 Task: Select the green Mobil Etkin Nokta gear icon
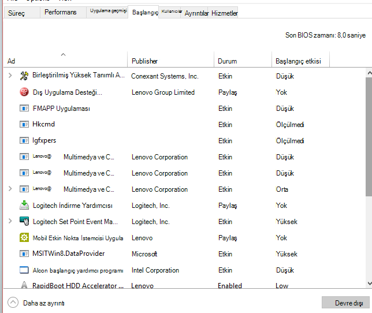coord(24,237)
